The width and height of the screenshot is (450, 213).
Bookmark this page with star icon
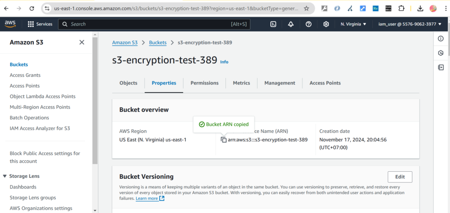[306, 8]
